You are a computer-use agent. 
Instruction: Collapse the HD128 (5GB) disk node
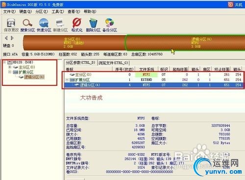click(4, 62)
